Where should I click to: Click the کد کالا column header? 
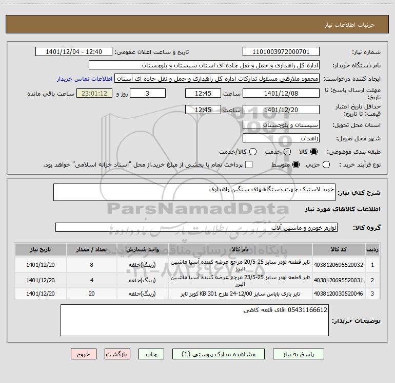(x=339, y=250)
